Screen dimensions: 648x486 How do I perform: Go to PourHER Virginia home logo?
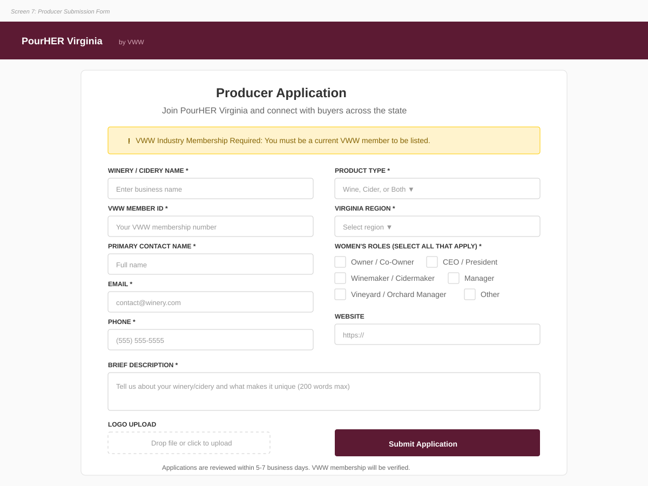[62, 41]
